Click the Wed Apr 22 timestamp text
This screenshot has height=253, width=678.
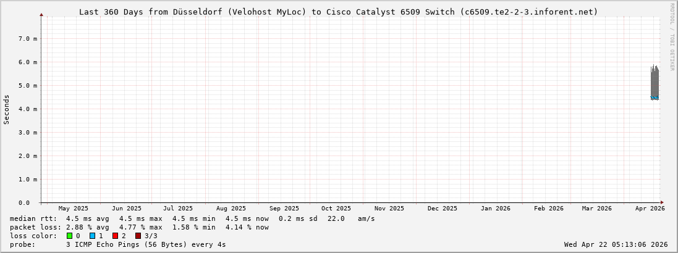pos(616,244)
